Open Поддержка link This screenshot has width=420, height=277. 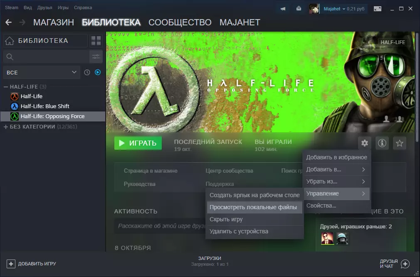tap(220, 184)
